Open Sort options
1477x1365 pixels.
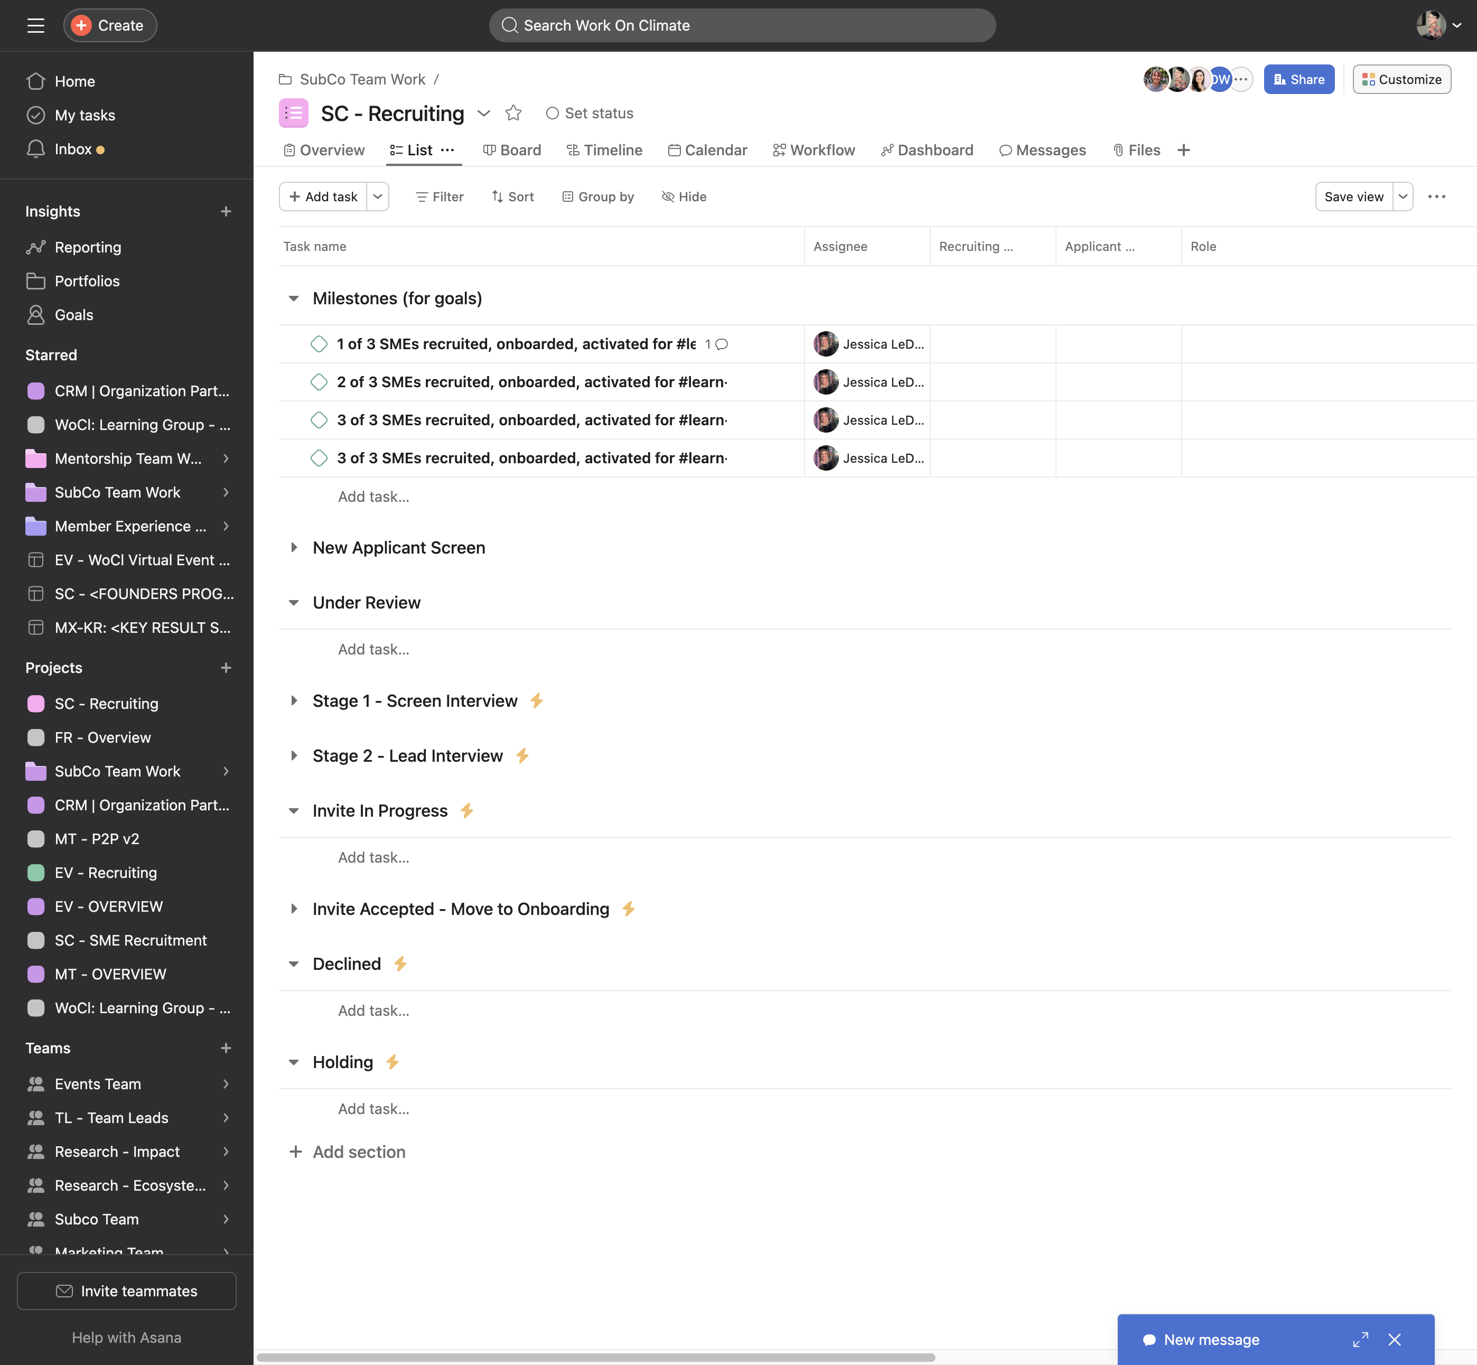(512, 197)
